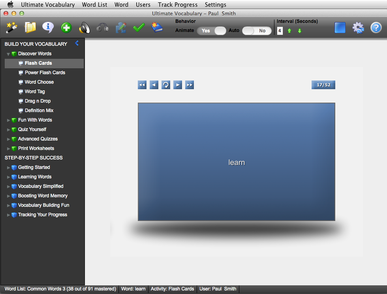Viewport: 387px width, 294px height.
Task: Toggle the Auto behavior switch
Action: tap(257, 31)
